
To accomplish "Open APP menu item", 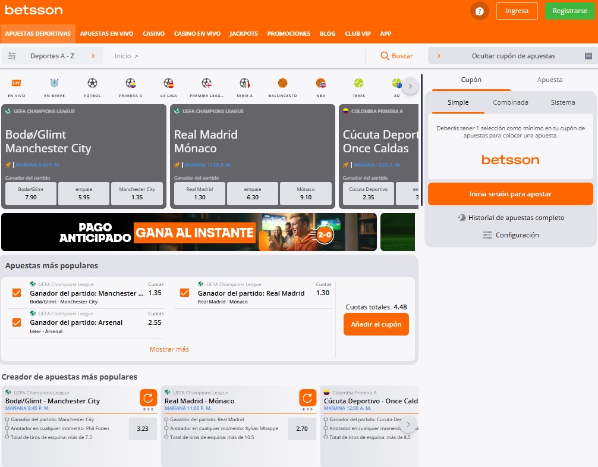I will (x=386, y=33).
